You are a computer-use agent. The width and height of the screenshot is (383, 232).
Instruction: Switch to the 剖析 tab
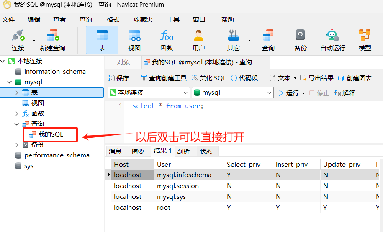click(x=183, y=151)
